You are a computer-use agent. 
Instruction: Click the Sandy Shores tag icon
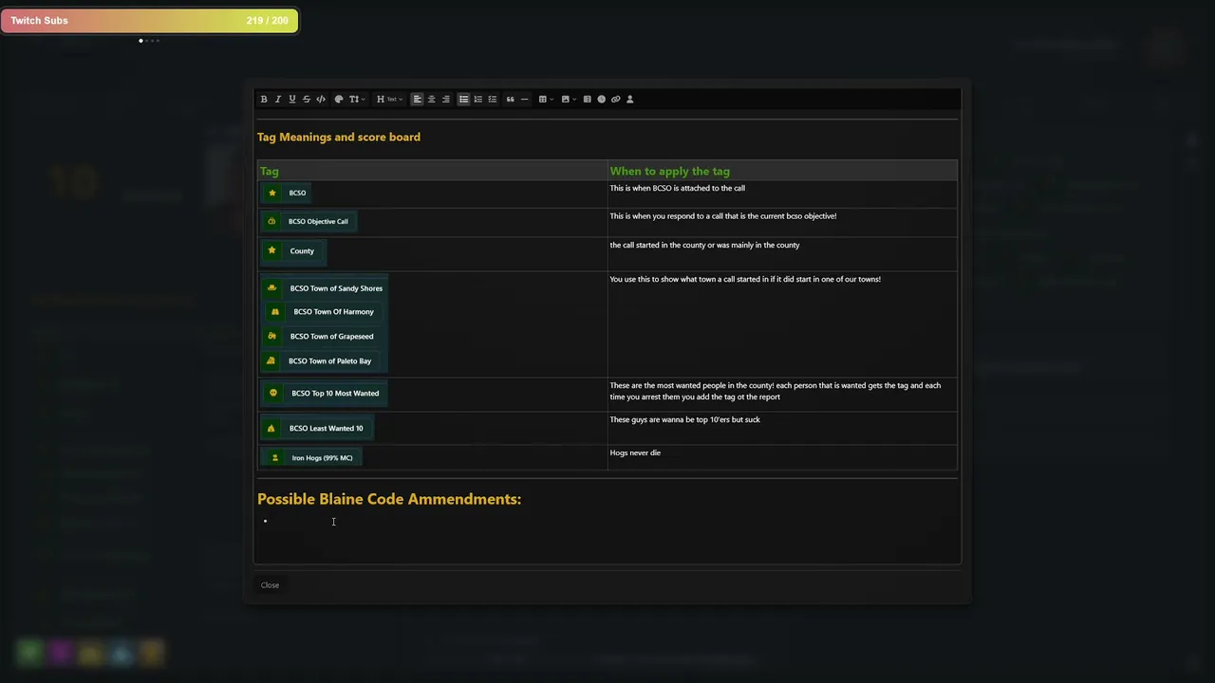pyautogui.click(x=272, y=288)
